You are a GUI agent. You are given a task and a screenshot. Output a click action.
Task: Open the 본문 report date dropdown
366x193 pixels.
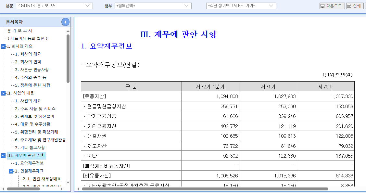click(x=89, y=6)
